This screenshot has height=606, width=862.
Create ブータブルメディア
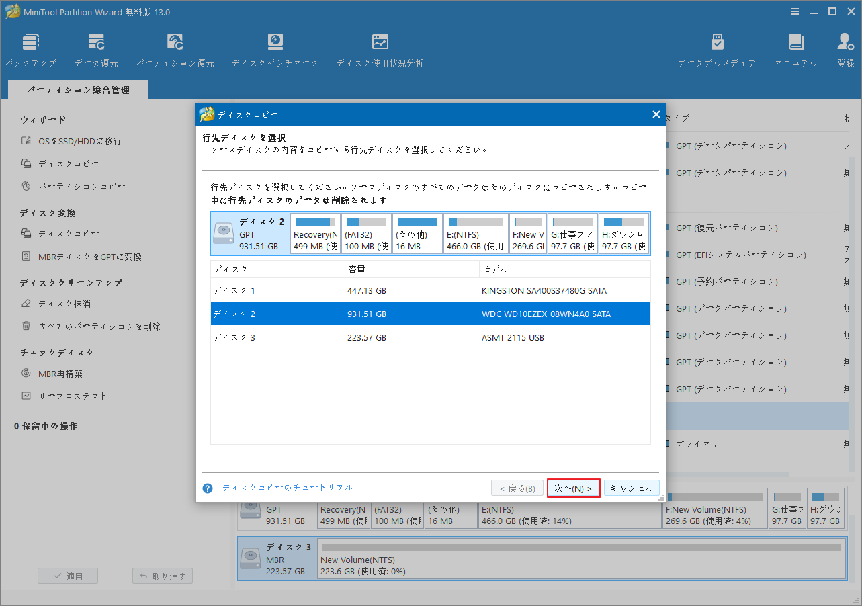[x=716, y=47]
